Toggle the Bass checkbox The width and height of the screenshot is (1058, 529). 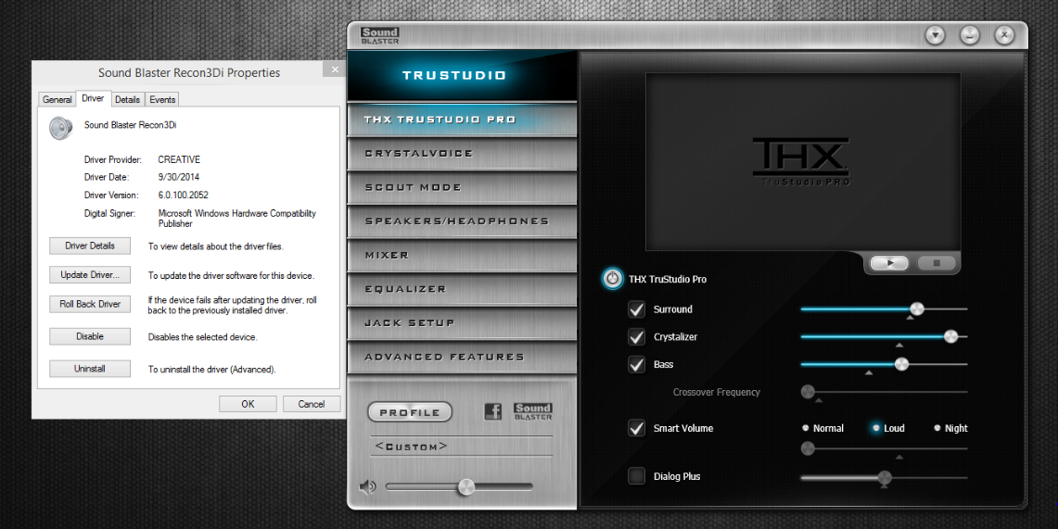(636, 365)
